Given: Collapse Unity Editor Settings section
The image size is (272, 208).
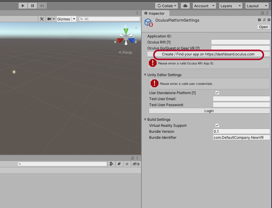Looking at the screenshot, I should [x=145, y=75].
